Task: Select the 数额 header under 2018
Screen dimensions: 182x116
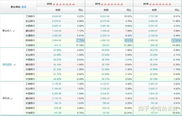Action: [154, 10]
